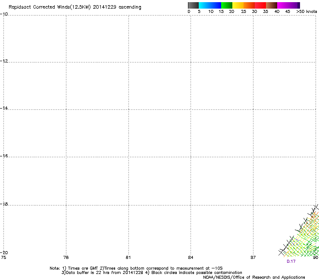Click the '>50 knots' legend label
The width and height of the screenshot is (319, 280).
pos(306,12)
